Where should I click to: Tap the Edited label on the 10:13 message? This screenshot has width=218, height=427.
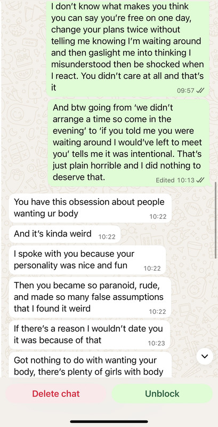pos(165,180)
